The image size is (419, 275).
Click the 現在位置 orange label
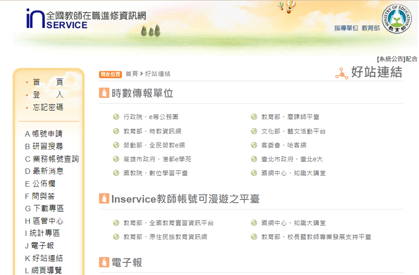pyautogui.click(x=110, y=75)
